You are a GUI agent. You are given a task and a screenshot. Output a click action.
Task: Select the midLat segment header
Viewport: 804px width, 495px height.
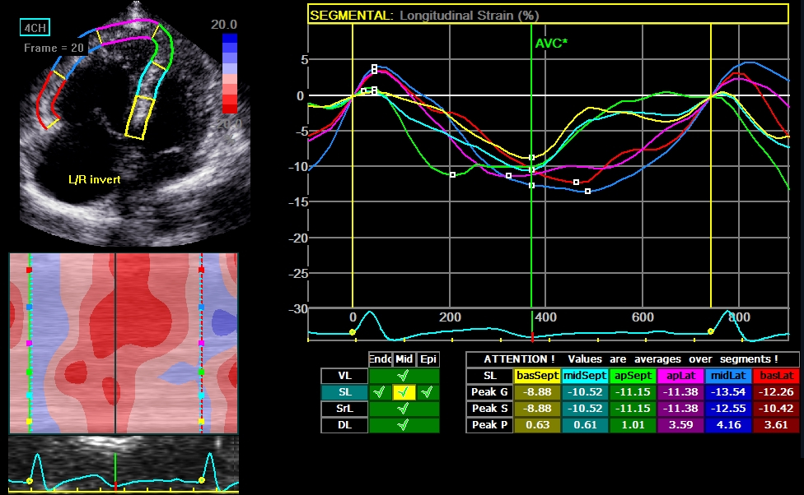(727, 376)
